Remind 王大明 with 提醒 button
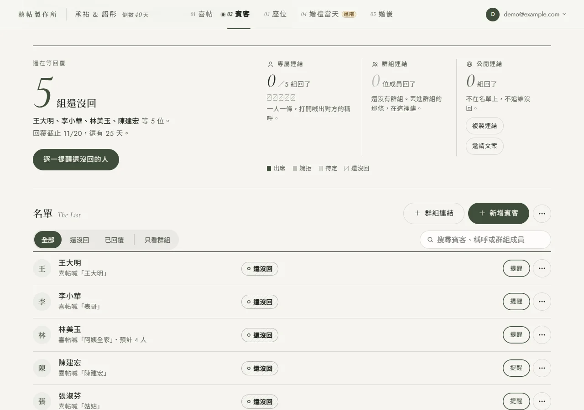The width and height of the screenshot is (584, 410). 516,268
